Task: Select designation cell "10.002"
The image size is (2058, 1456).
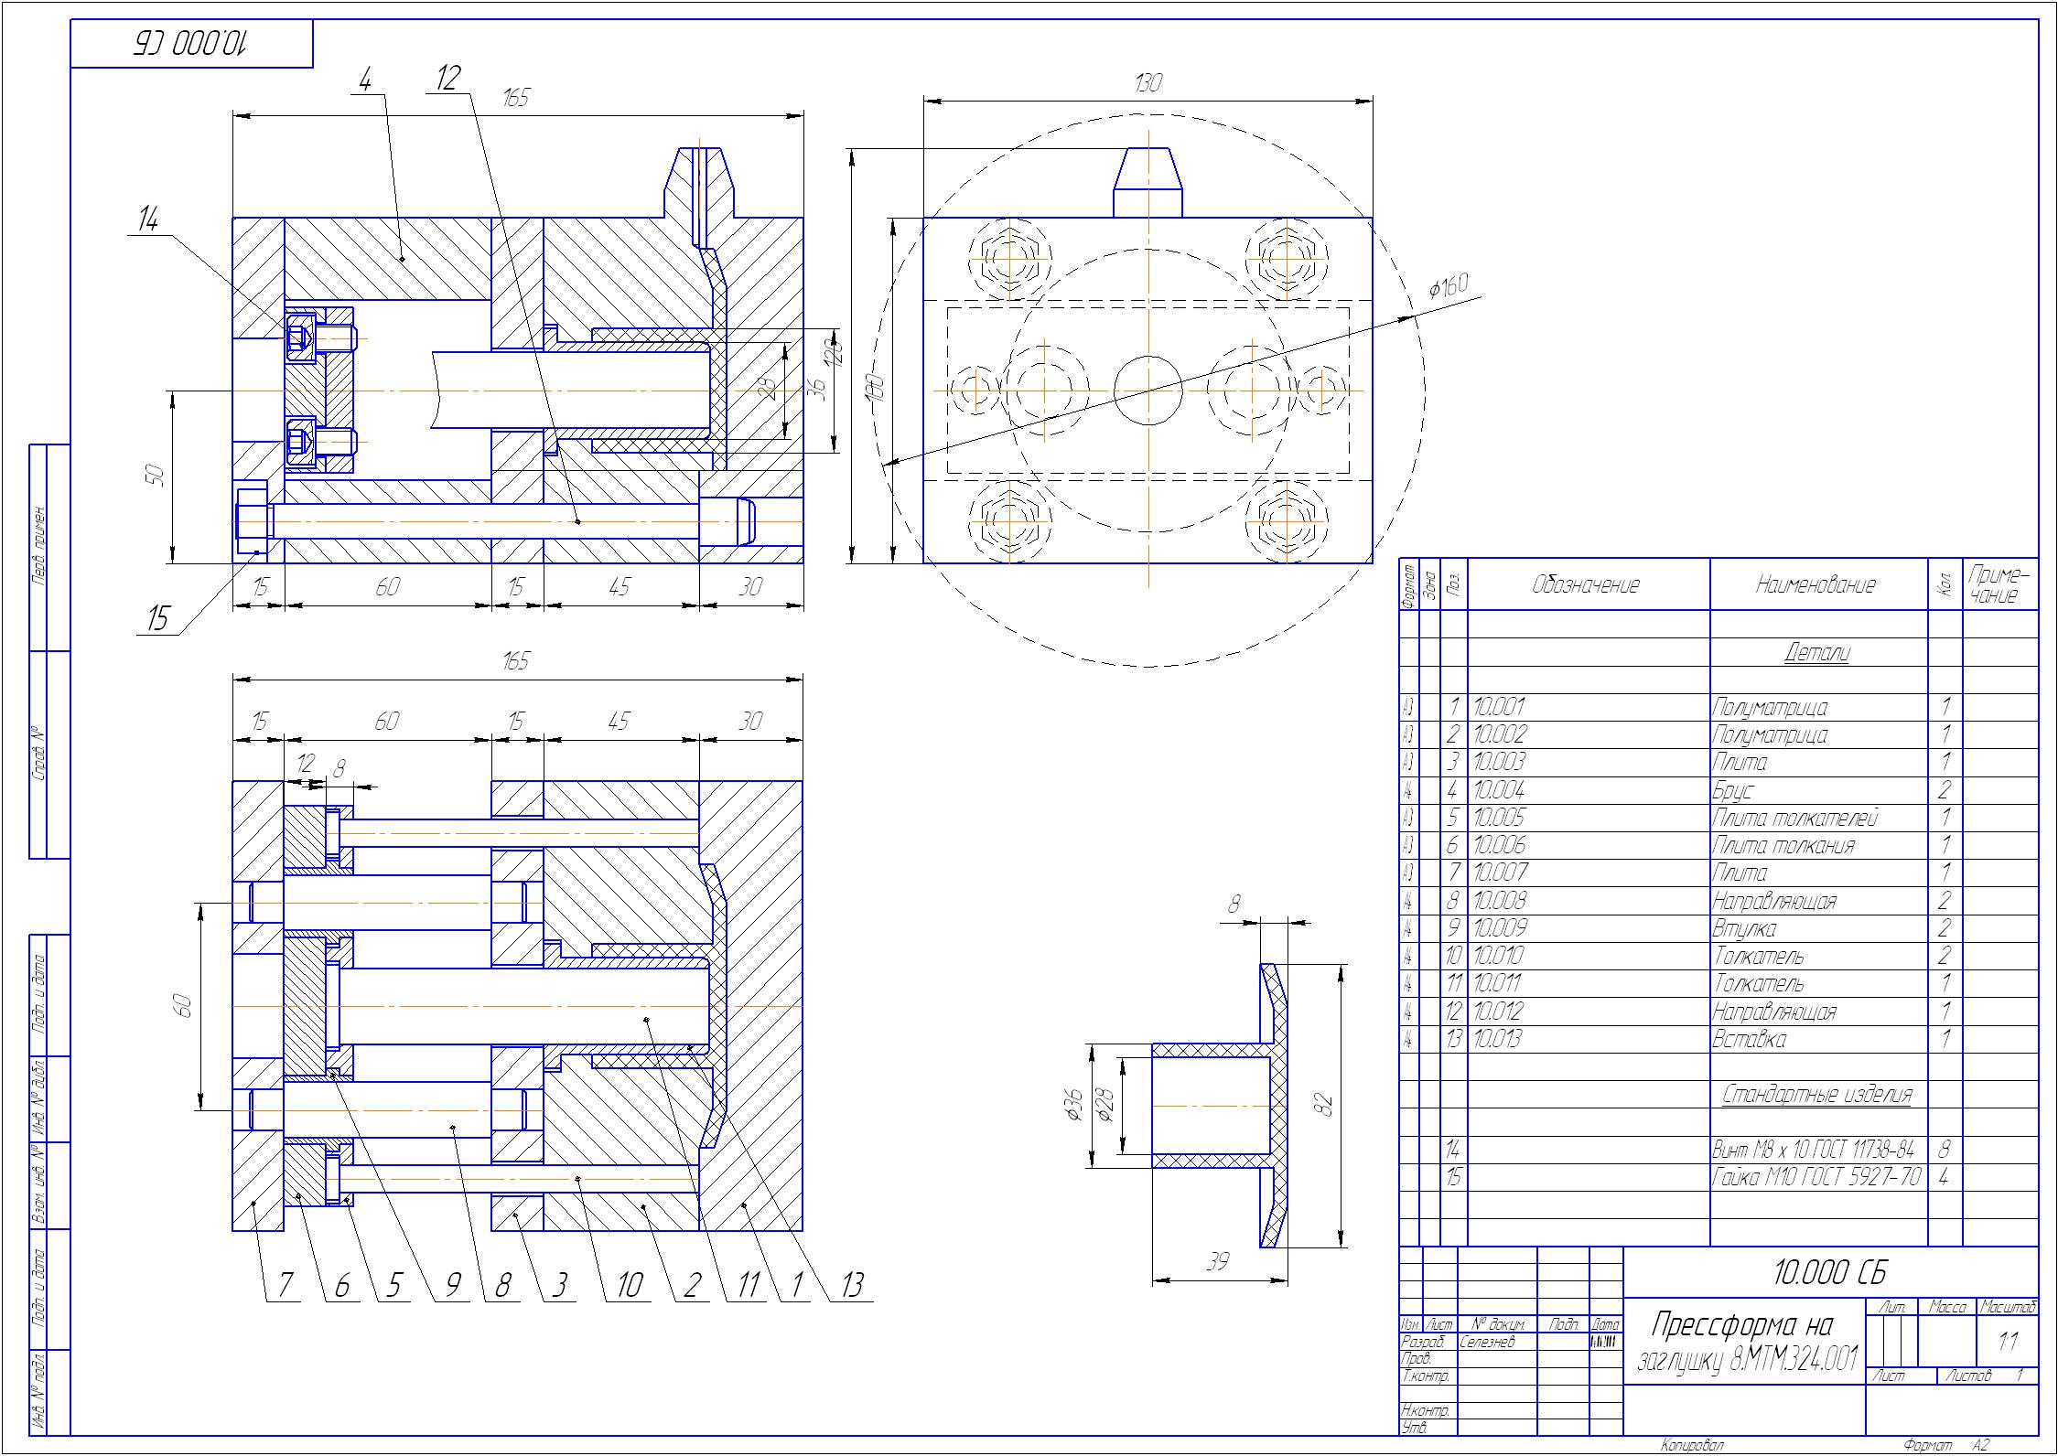Action: point(1500,734)
